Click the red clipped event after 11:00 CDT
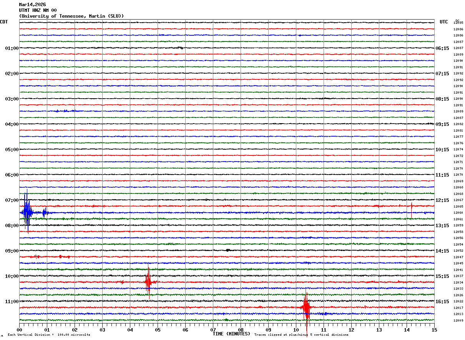 pyautogui.click(x=306, y=309)
